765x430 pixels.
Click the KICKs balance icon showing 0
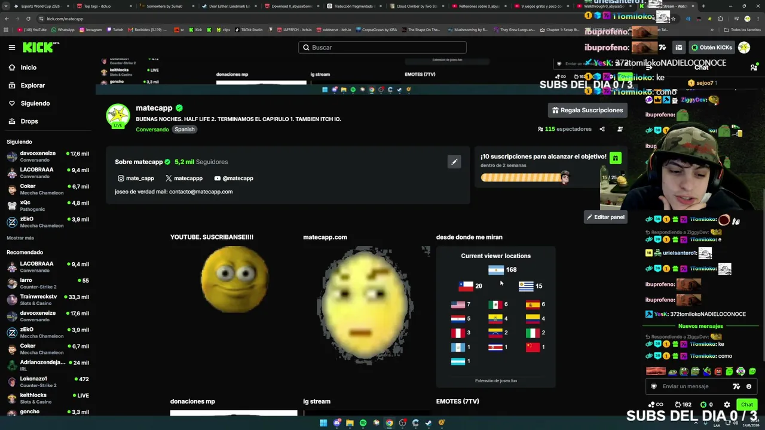click(x=707, y=404)
